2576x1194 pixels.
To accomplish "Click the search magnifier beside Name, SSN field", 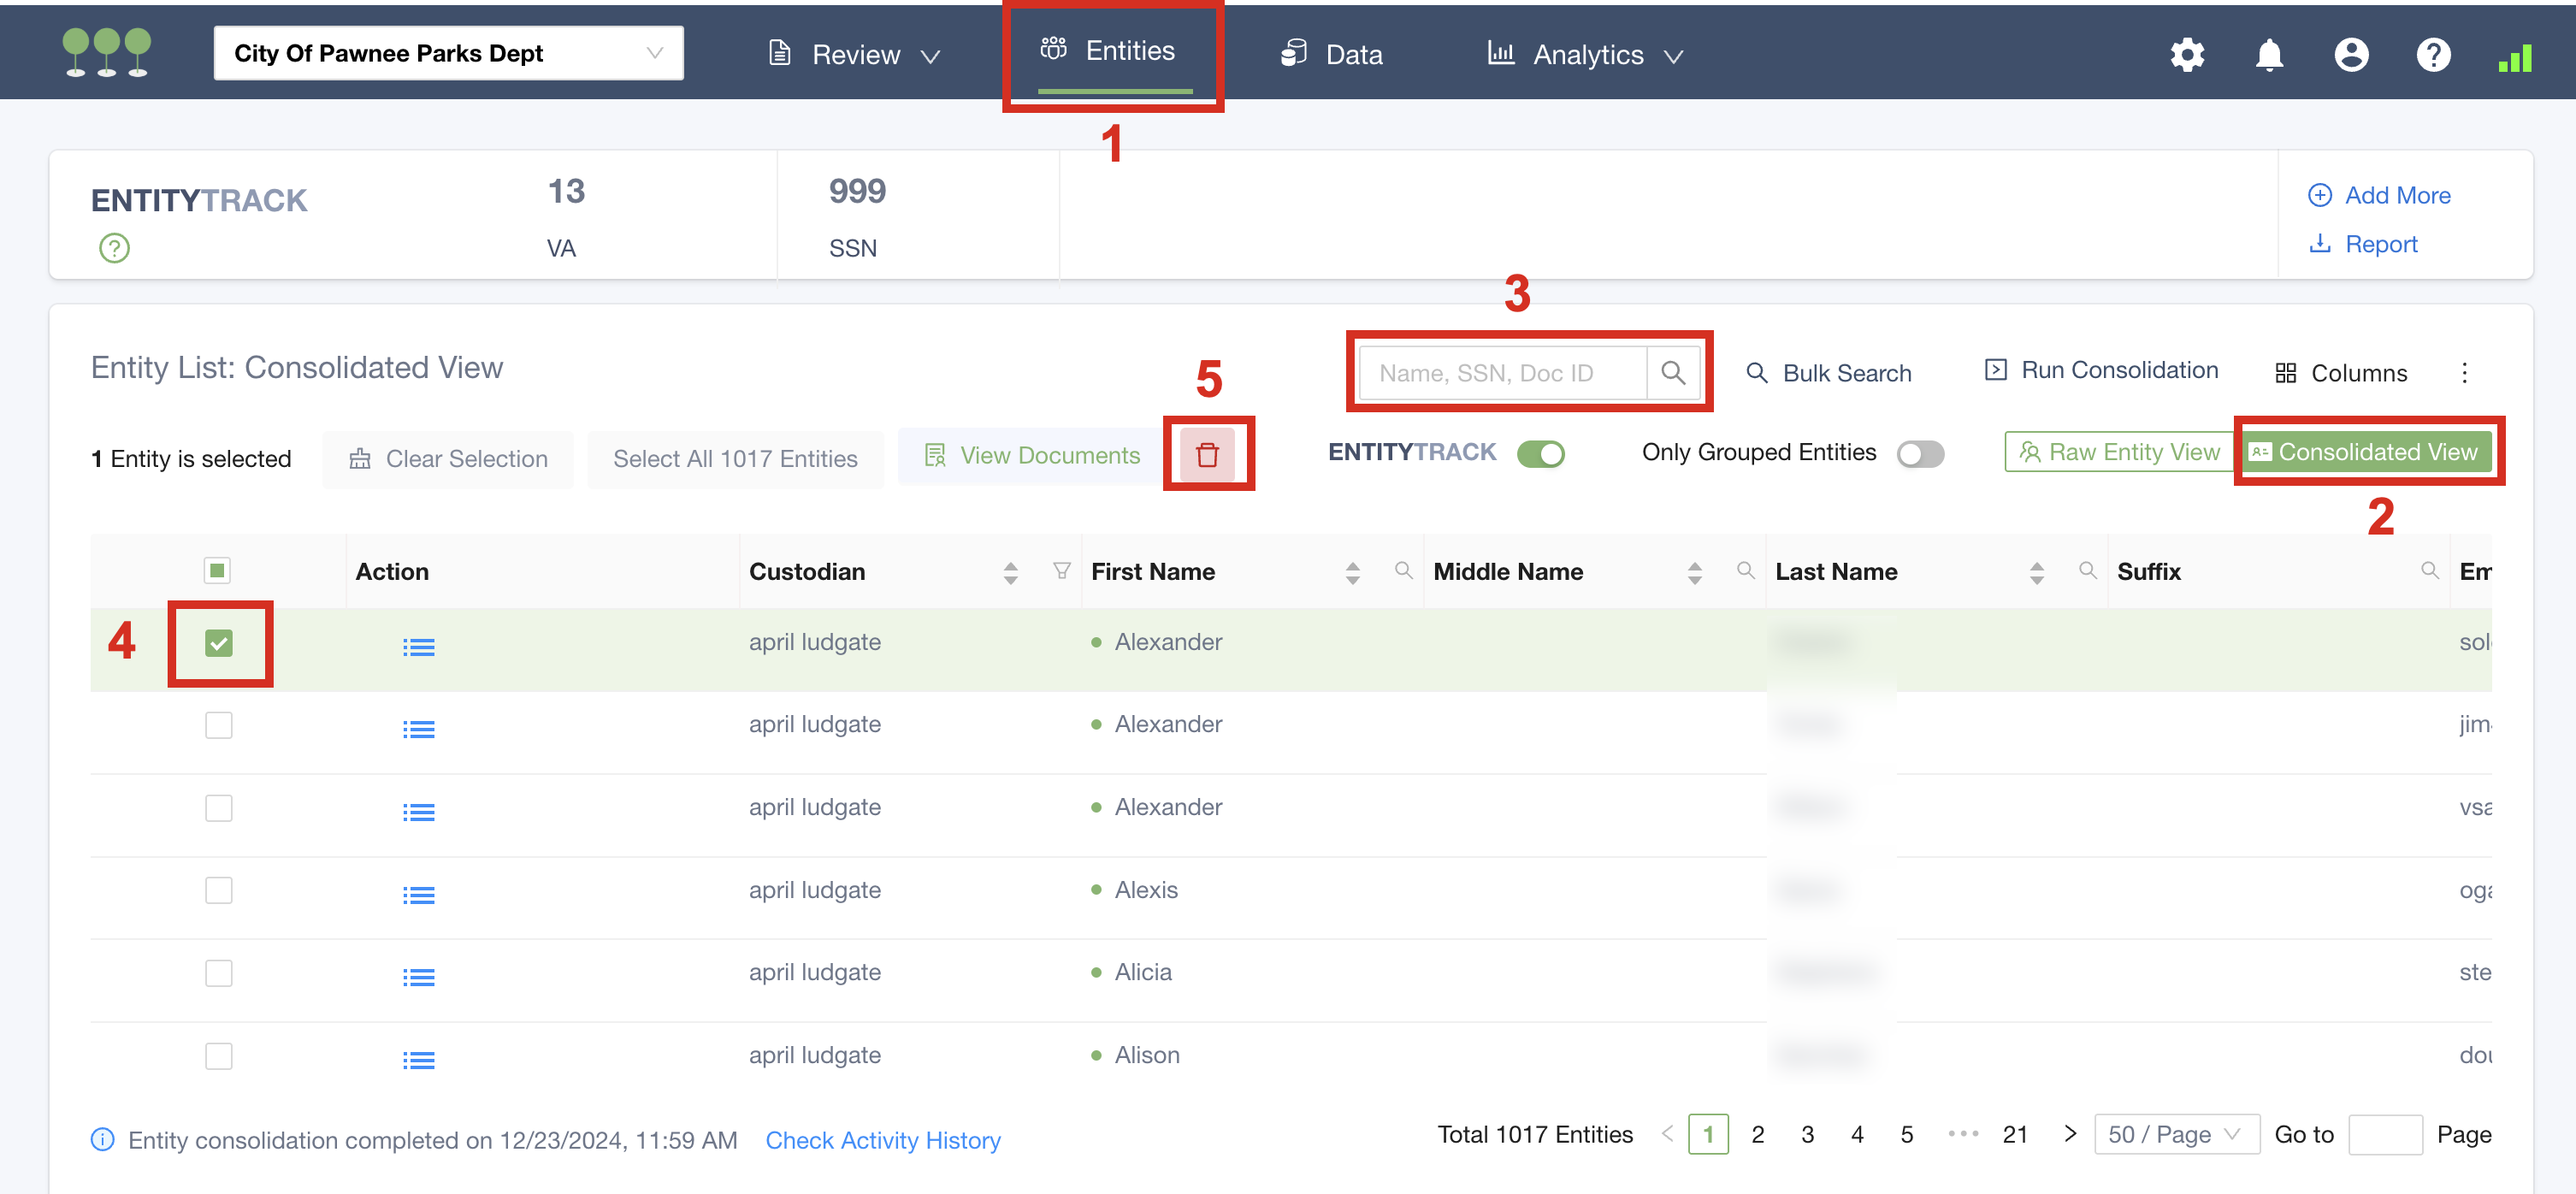I will [x=1673, y=373].
